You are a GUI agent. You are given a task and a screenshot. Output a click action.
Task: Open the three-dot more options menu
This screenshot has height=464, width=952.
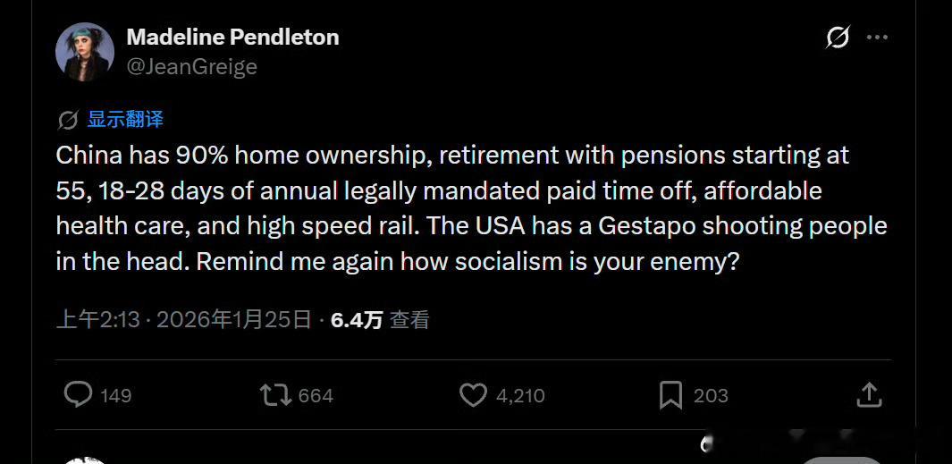tap(877, 37)
